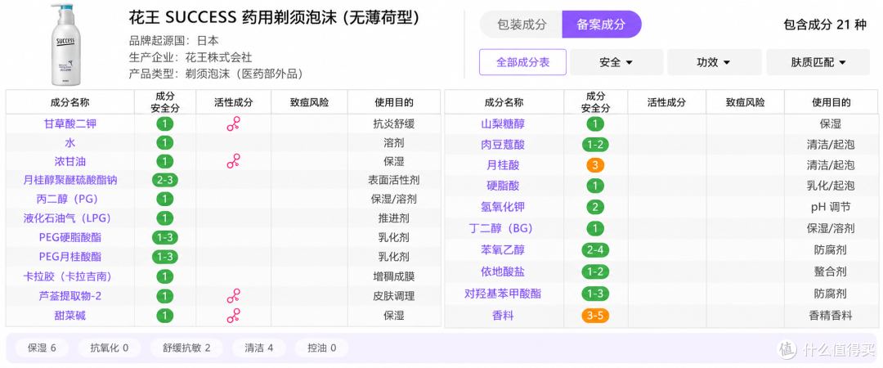Open ingredient link 甘草酸二钾
The width and height of the screenshot is (883, 368).
[70, 123]
